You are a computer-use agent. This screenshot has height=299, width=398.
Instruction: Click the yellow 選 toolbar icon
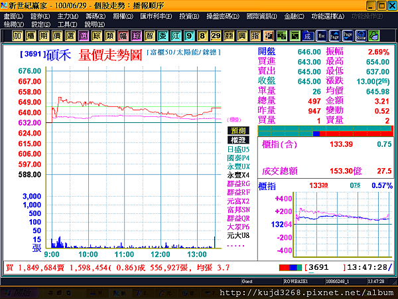pos(70,36)
